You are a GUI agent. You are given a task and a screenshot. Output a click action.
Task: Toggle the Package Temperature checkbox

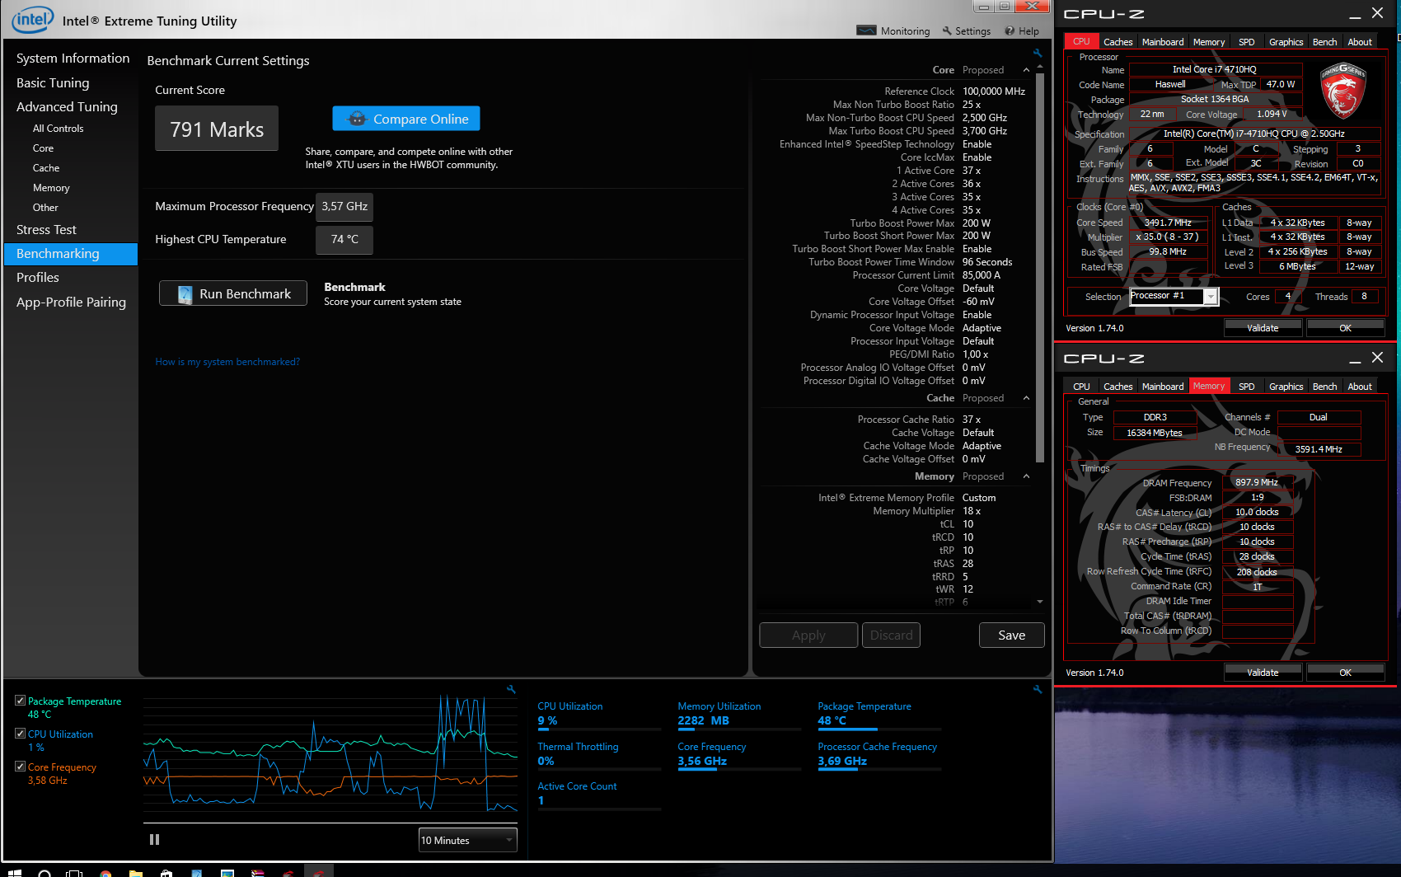tap(20, 701)
